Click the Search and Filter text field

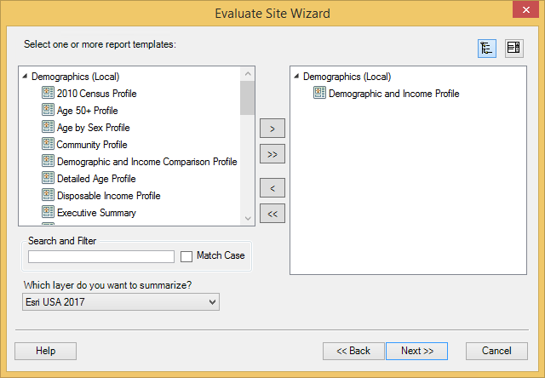[100, 256]
